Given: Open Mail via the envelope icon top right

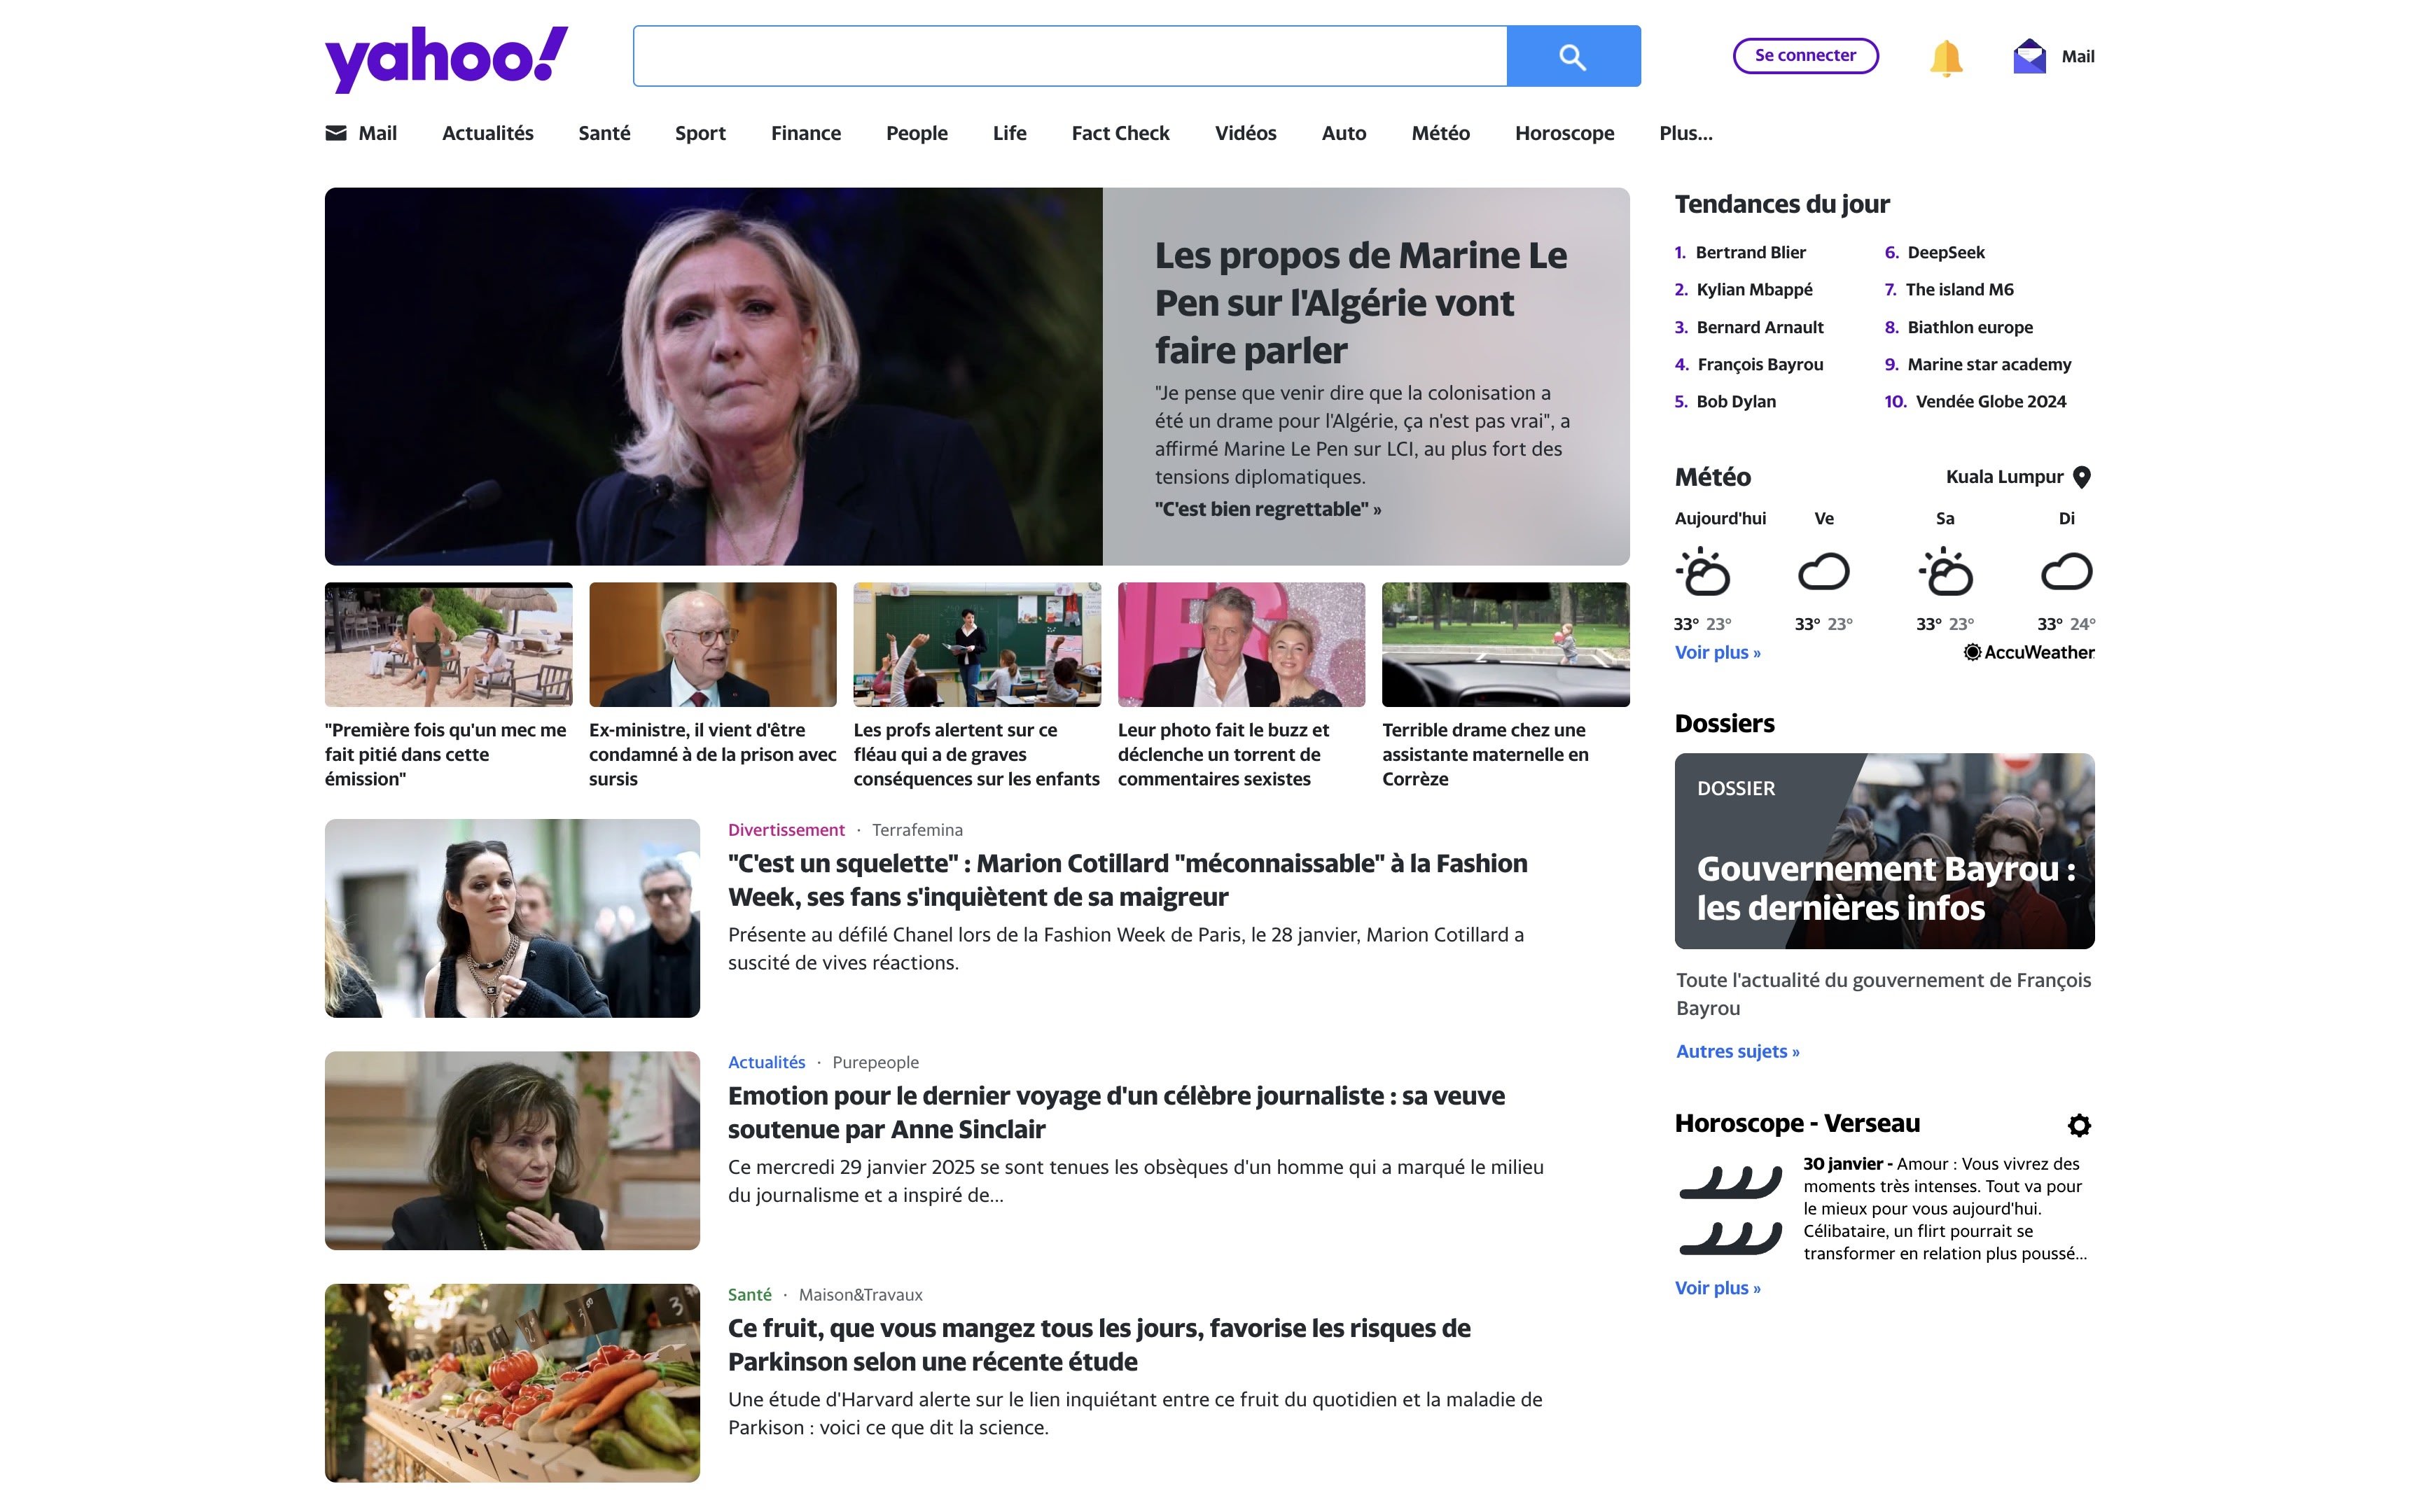Looking at the screenshot, I should pos(2030,57).
